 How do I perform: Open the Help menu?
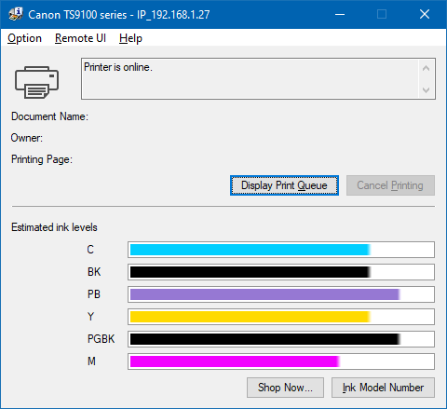130,38
